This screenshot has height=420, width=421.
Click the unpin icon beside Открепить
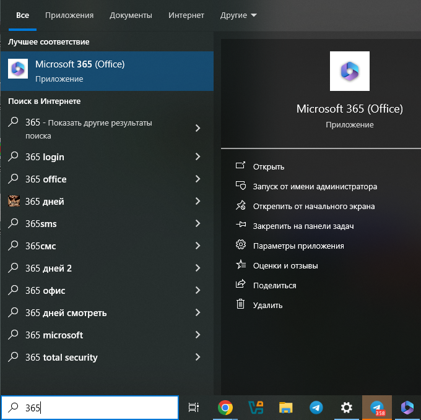point(241,205)
